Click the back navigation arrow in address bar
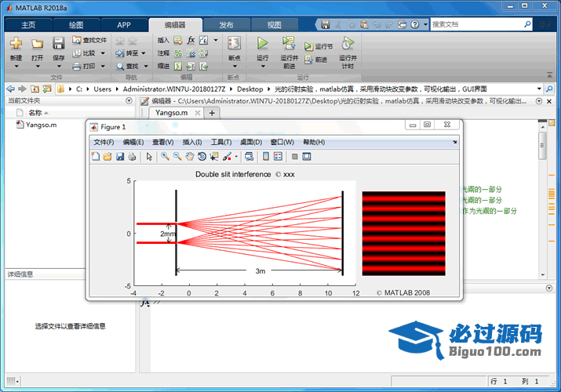Viewport: 561px width, 392px height. click(x=11, y=89)
